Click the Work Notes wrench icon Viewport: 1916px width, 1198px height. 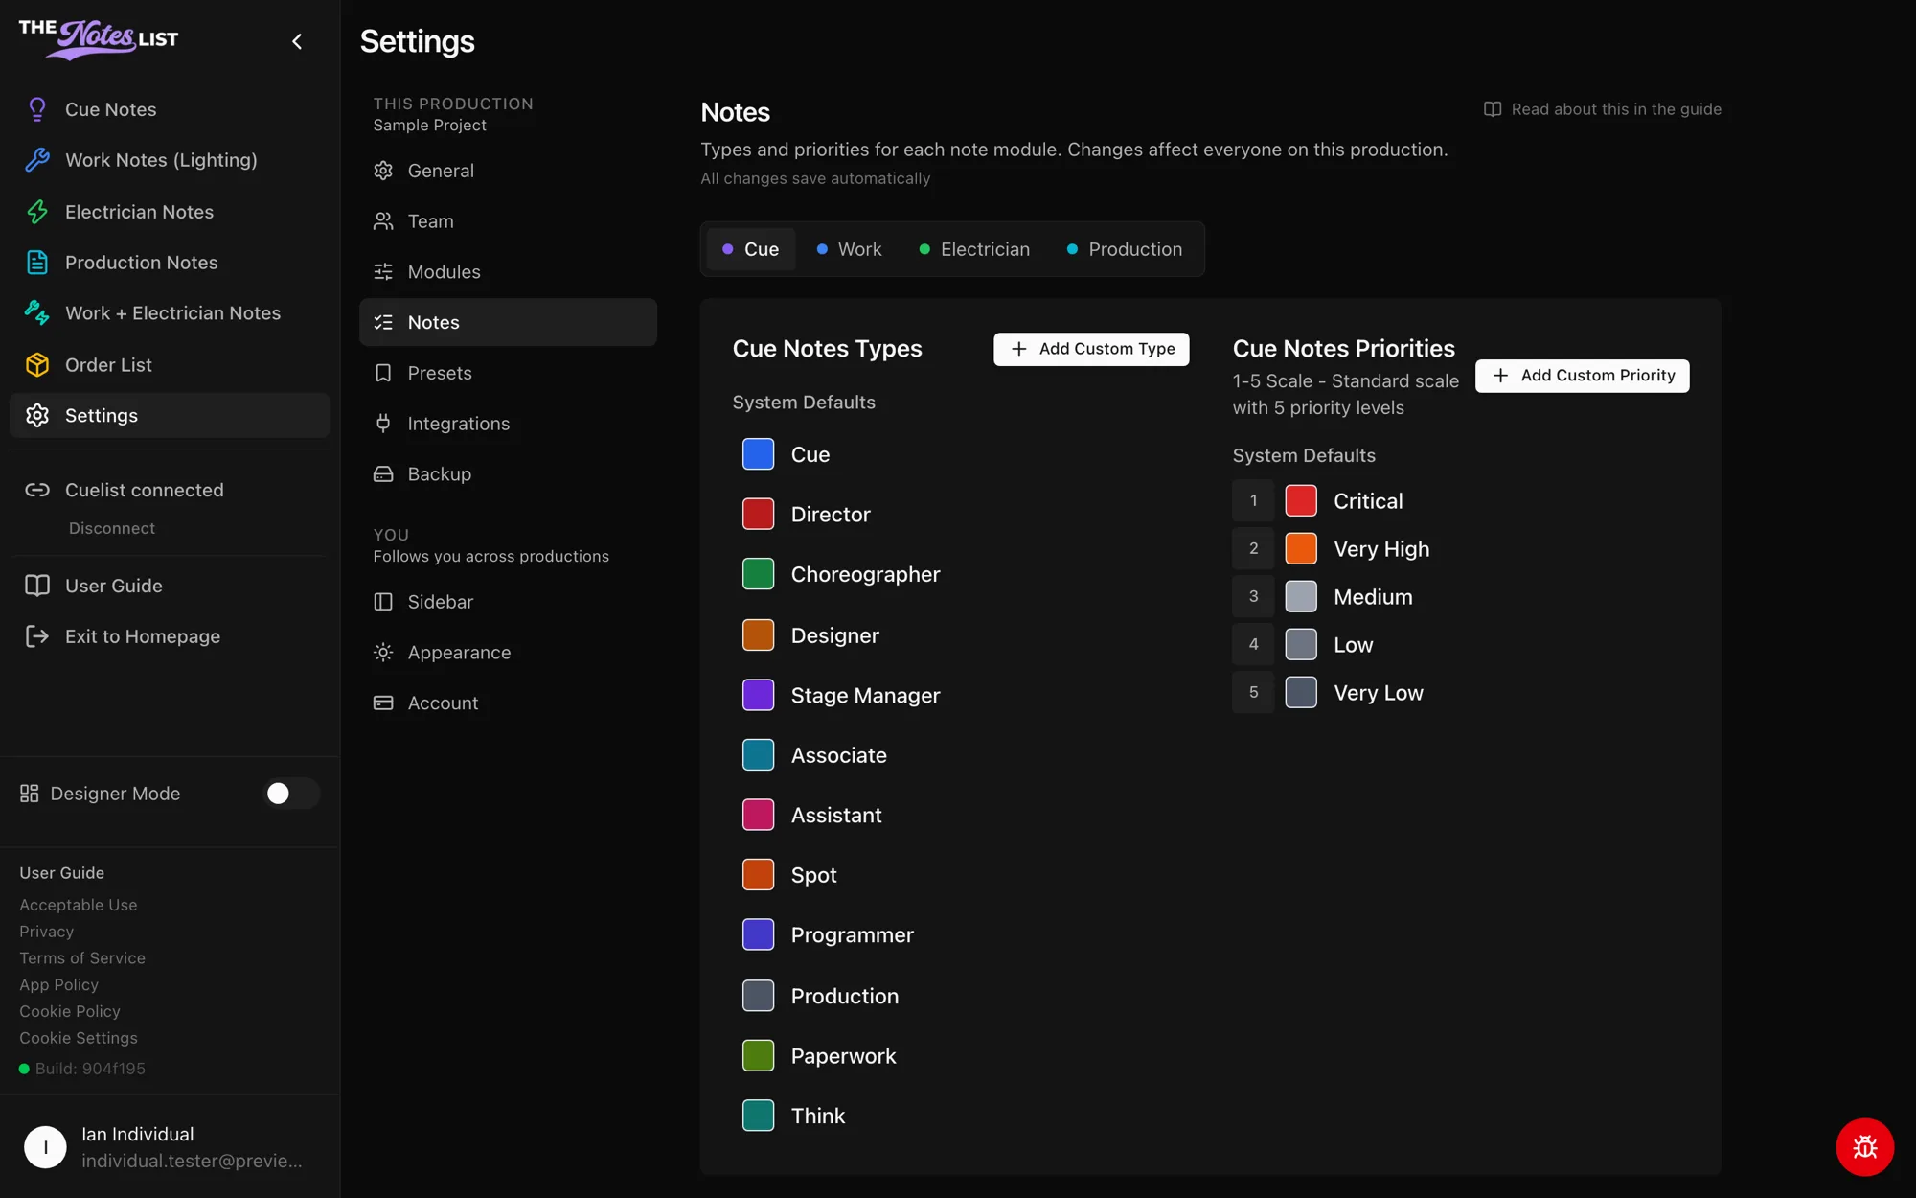click(x=37, y=160)
